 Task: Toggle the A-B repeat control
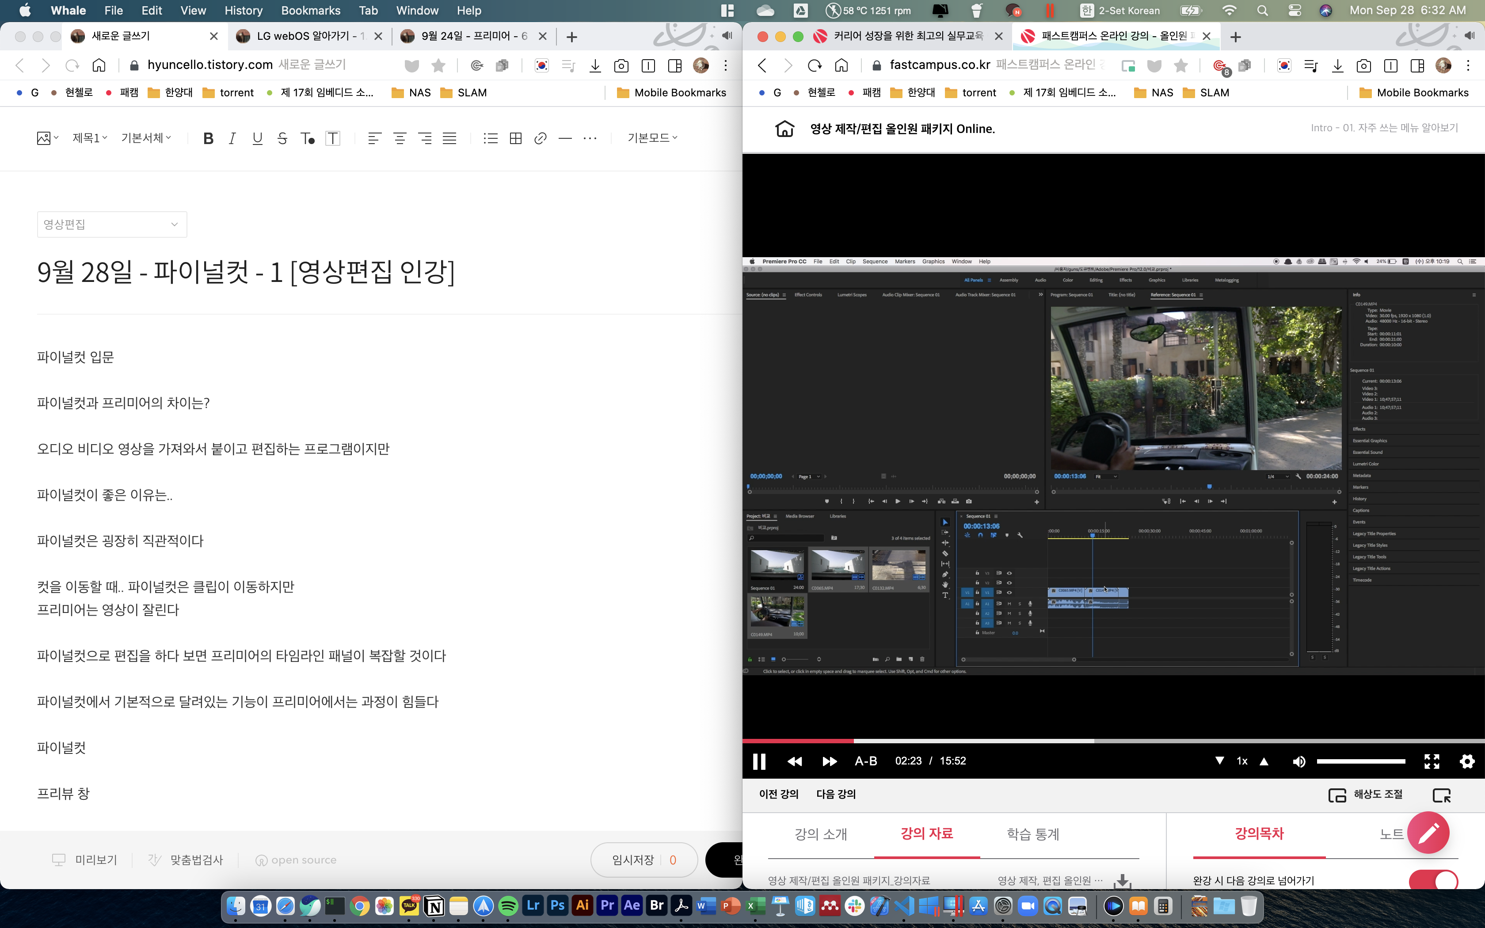[x=865, y=761]
